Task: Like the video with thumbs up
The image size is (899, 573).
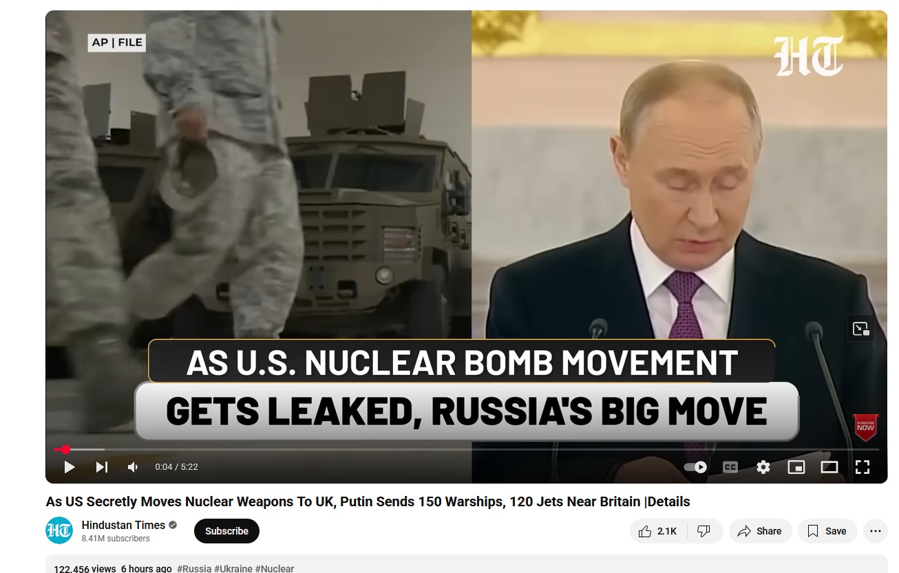Action: 657,531
